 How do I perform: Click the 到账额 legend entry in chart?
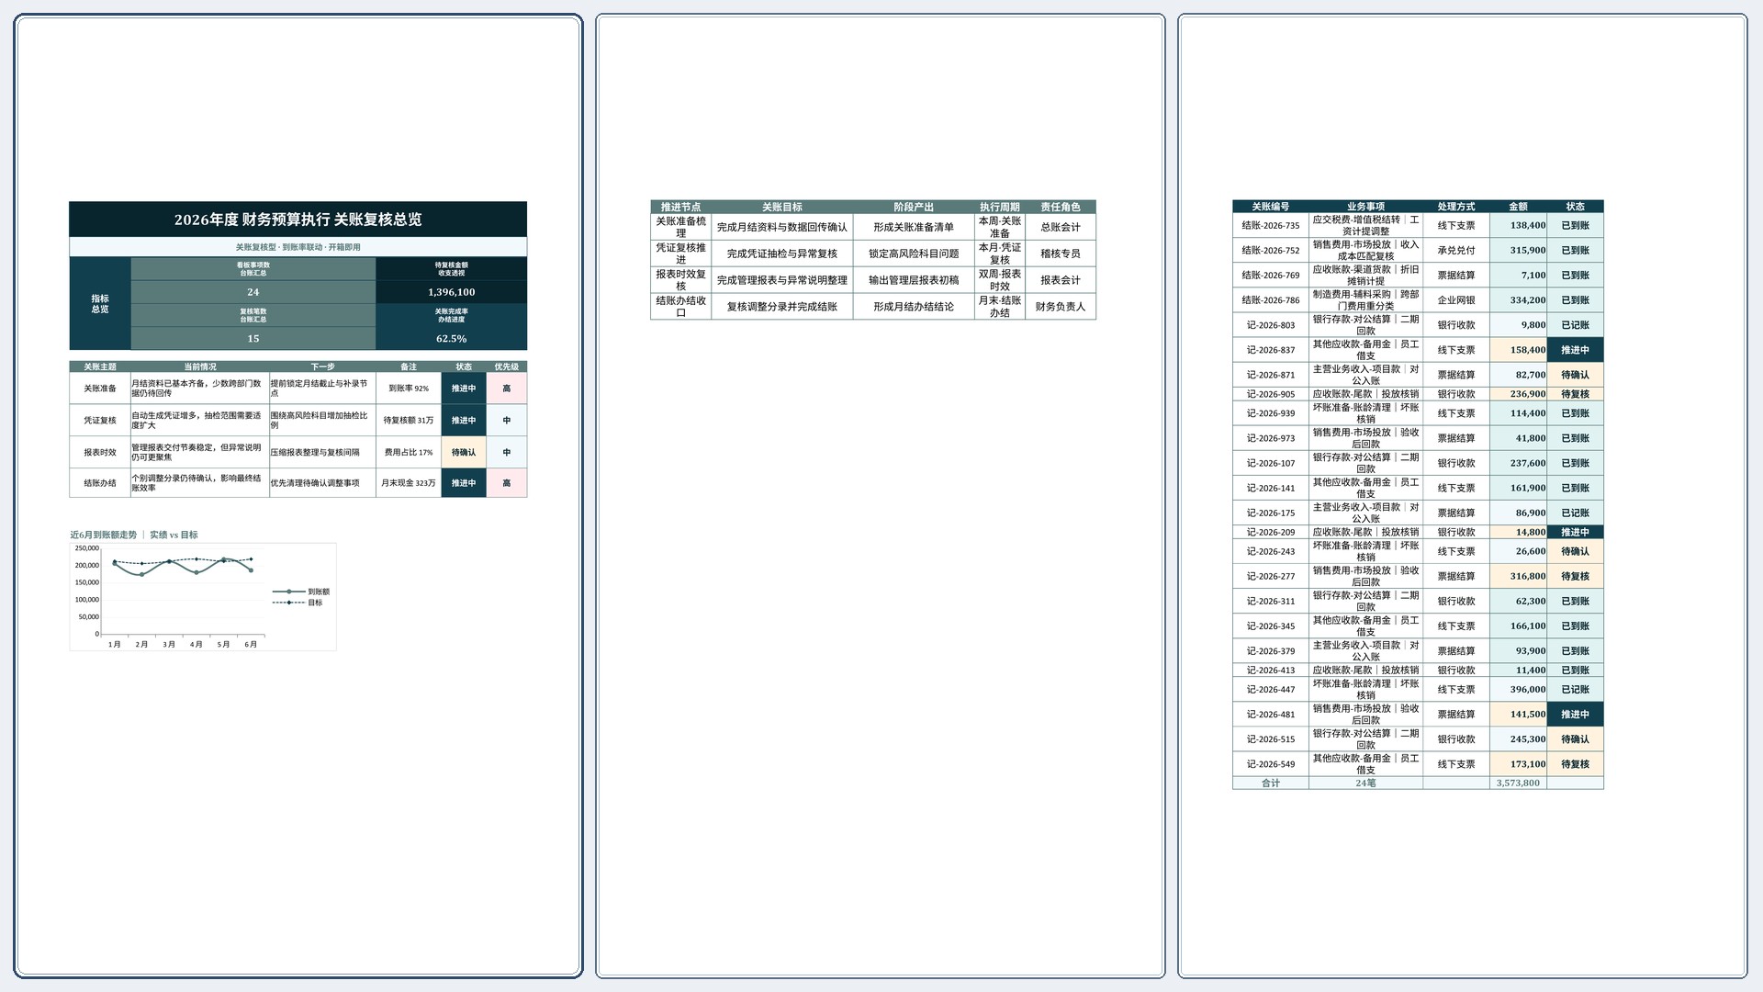pyautogui.click(x=301, y=592)
